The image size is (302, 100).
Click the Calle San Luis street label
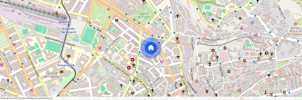pos(282,12)
